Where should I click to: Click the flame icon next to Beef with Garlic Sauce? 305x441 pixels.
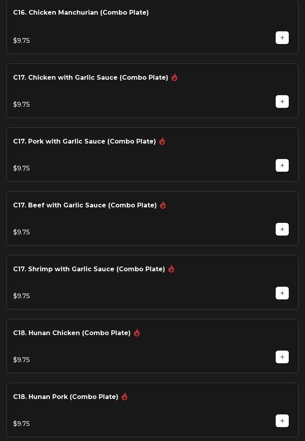click(163, 205)
